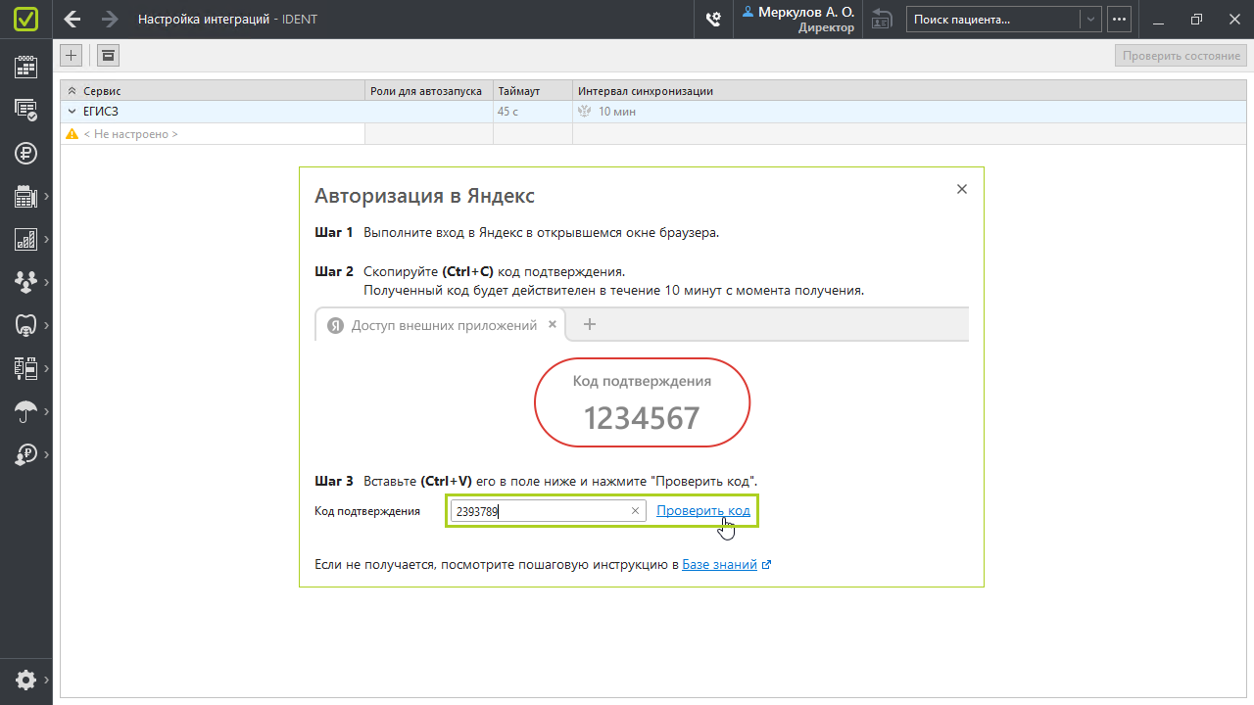Image resolution: width=1254 pixels, height=705 pixels.
Task: Open the tooth treatment sidebar icon
Action: pos(25,325)
